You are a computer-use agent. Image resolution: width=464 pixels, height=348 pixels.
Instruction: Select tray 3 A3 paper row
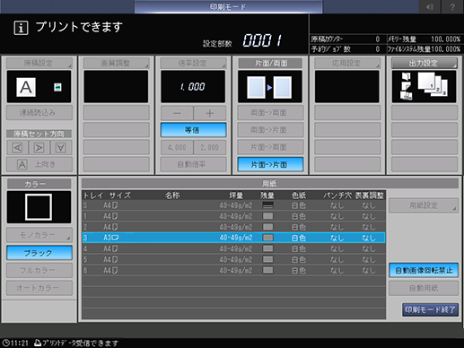pos(233,238)
